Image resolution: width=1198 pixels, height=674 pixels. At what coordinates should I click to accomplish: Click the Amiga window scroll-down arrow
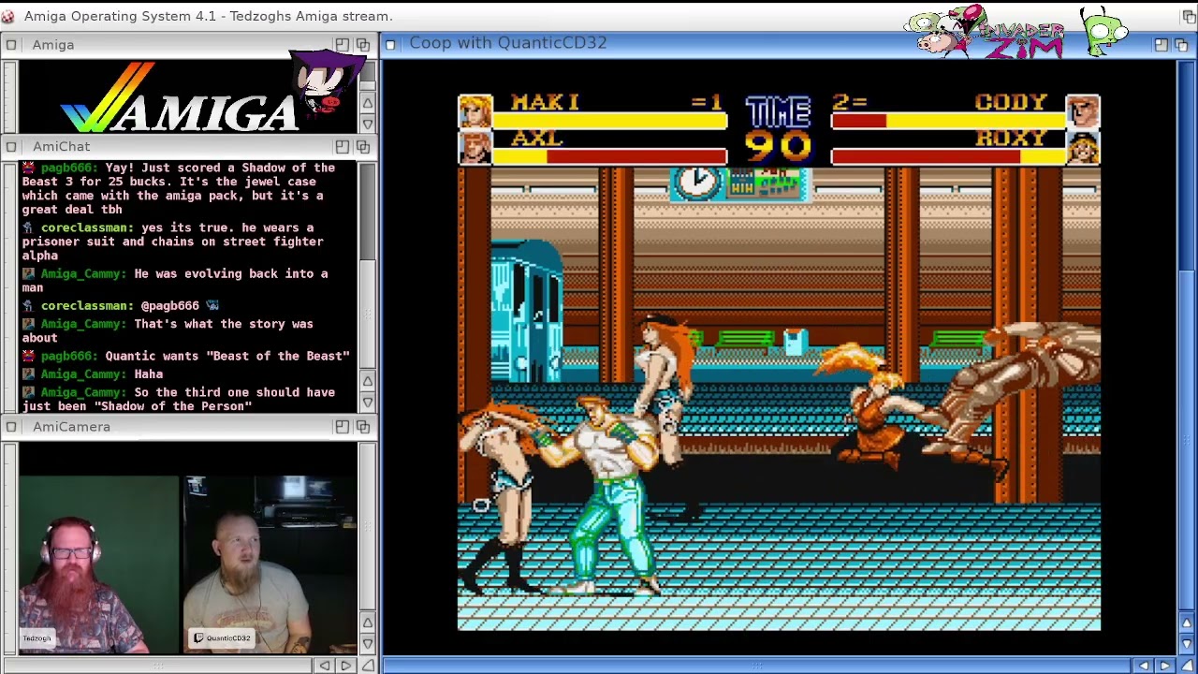click(x=368, y=124)
